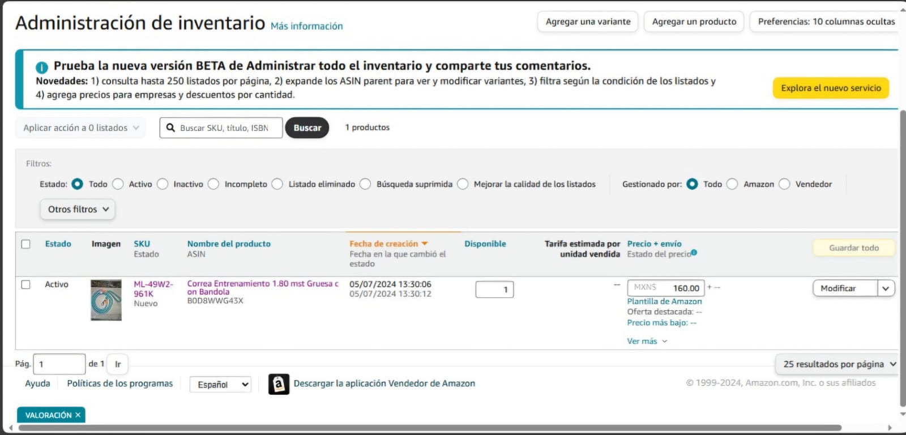Screen dimensions: 906x435
Task: Click the Guardar todo button
Action: click(854, 248)
